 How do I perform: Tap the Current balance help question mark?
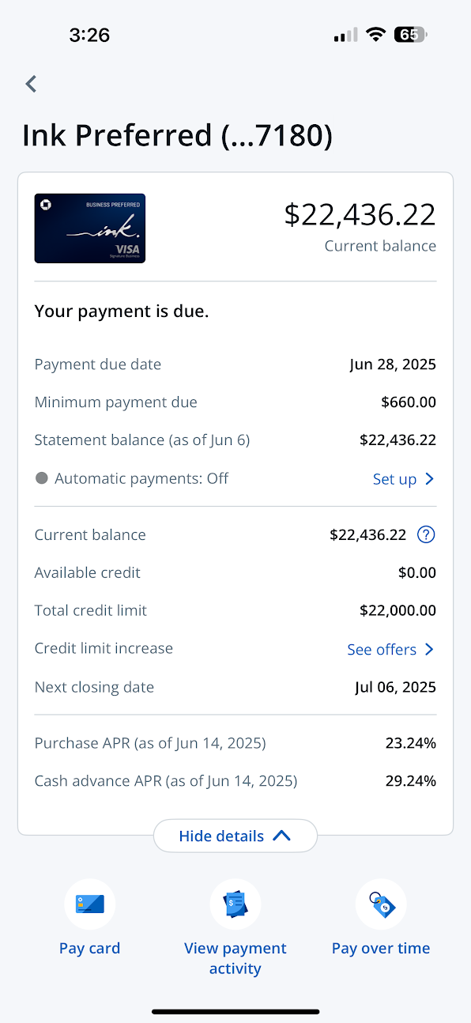425,534
